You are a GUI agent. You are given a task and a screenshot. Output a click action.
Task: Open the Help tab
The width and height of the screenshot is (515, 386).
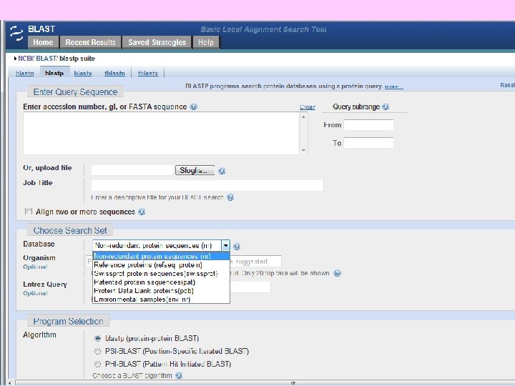tap(206, 42)
